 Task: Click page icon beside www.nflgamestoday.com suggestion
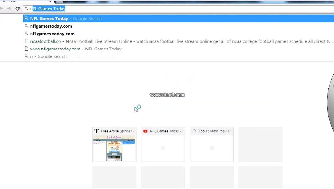pyautogui.click(x=26, y=49)
